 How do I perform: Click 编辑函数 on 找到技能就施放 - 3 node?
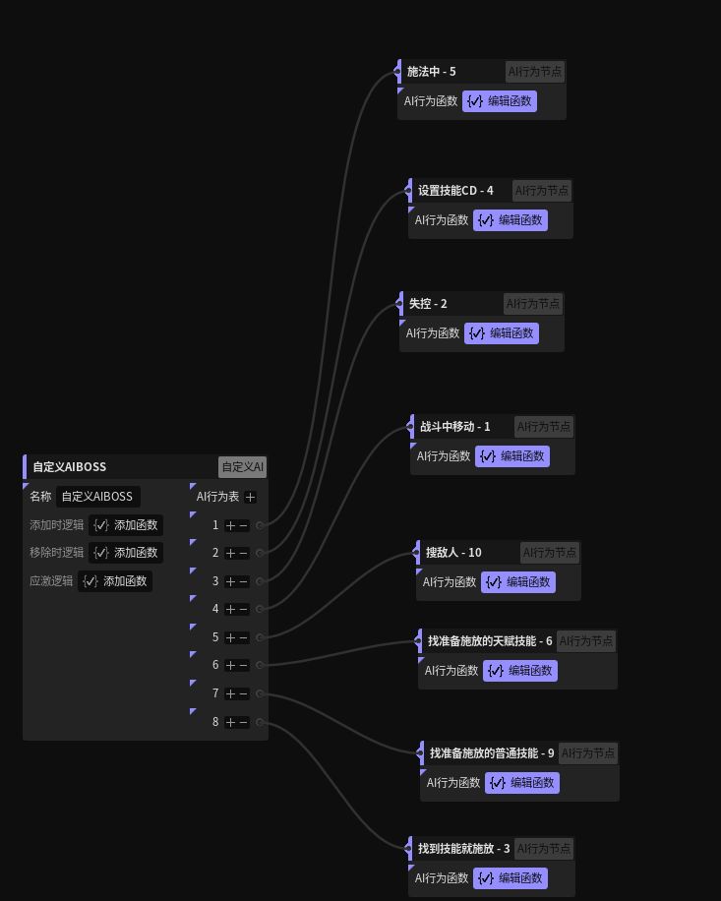tap(511, 878)
